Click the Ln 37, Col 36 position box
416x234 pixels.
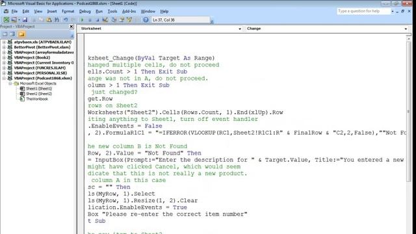pos(181,20)
